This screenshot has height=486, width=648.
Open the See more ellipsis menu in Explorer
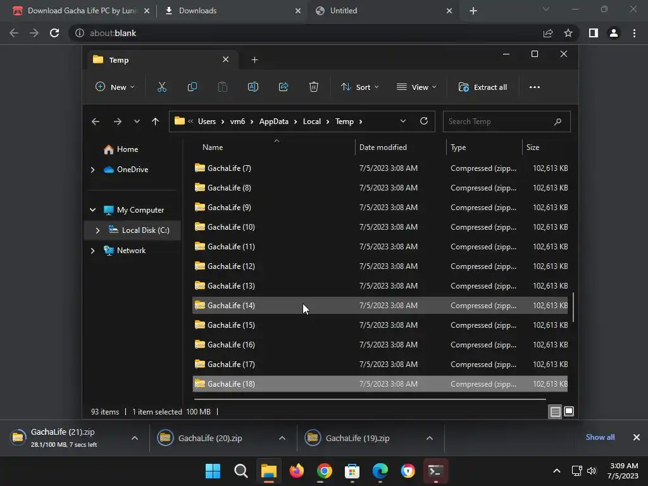click(534, 87)
